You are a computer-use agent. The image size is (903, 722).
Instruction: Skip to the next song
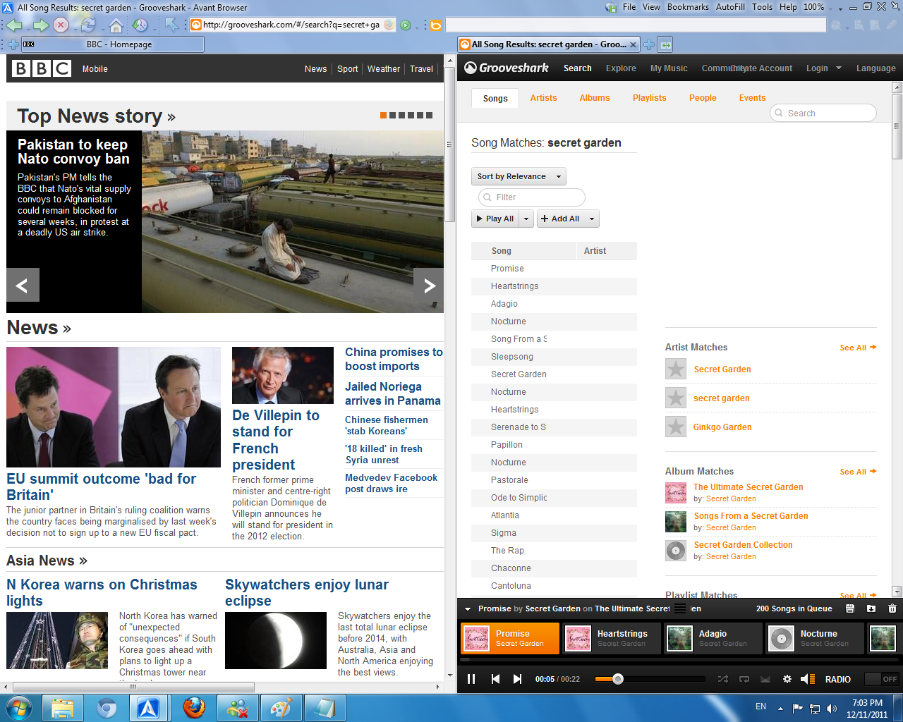click(517, 679)
